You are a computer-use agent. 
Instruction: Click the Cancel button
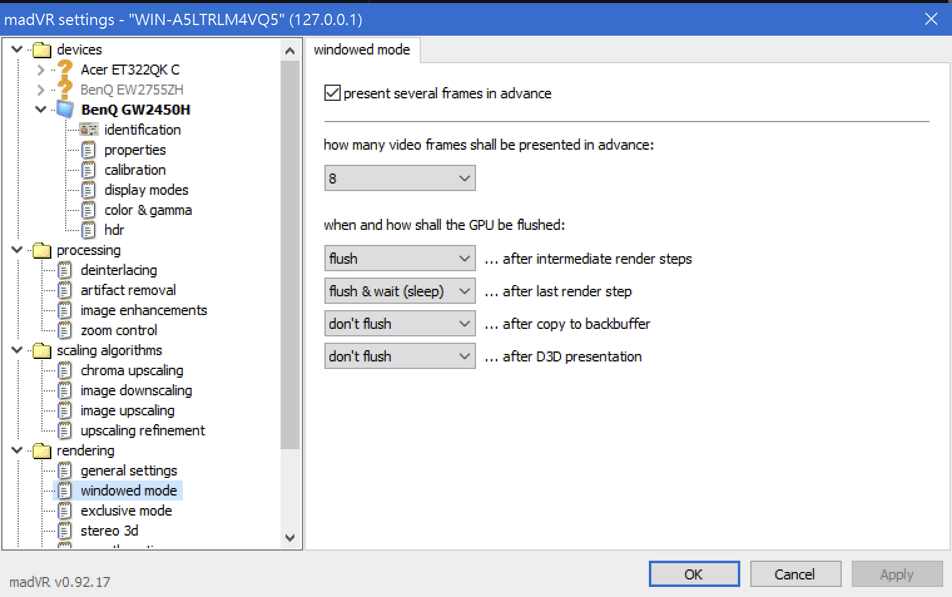tap(795, 574)
